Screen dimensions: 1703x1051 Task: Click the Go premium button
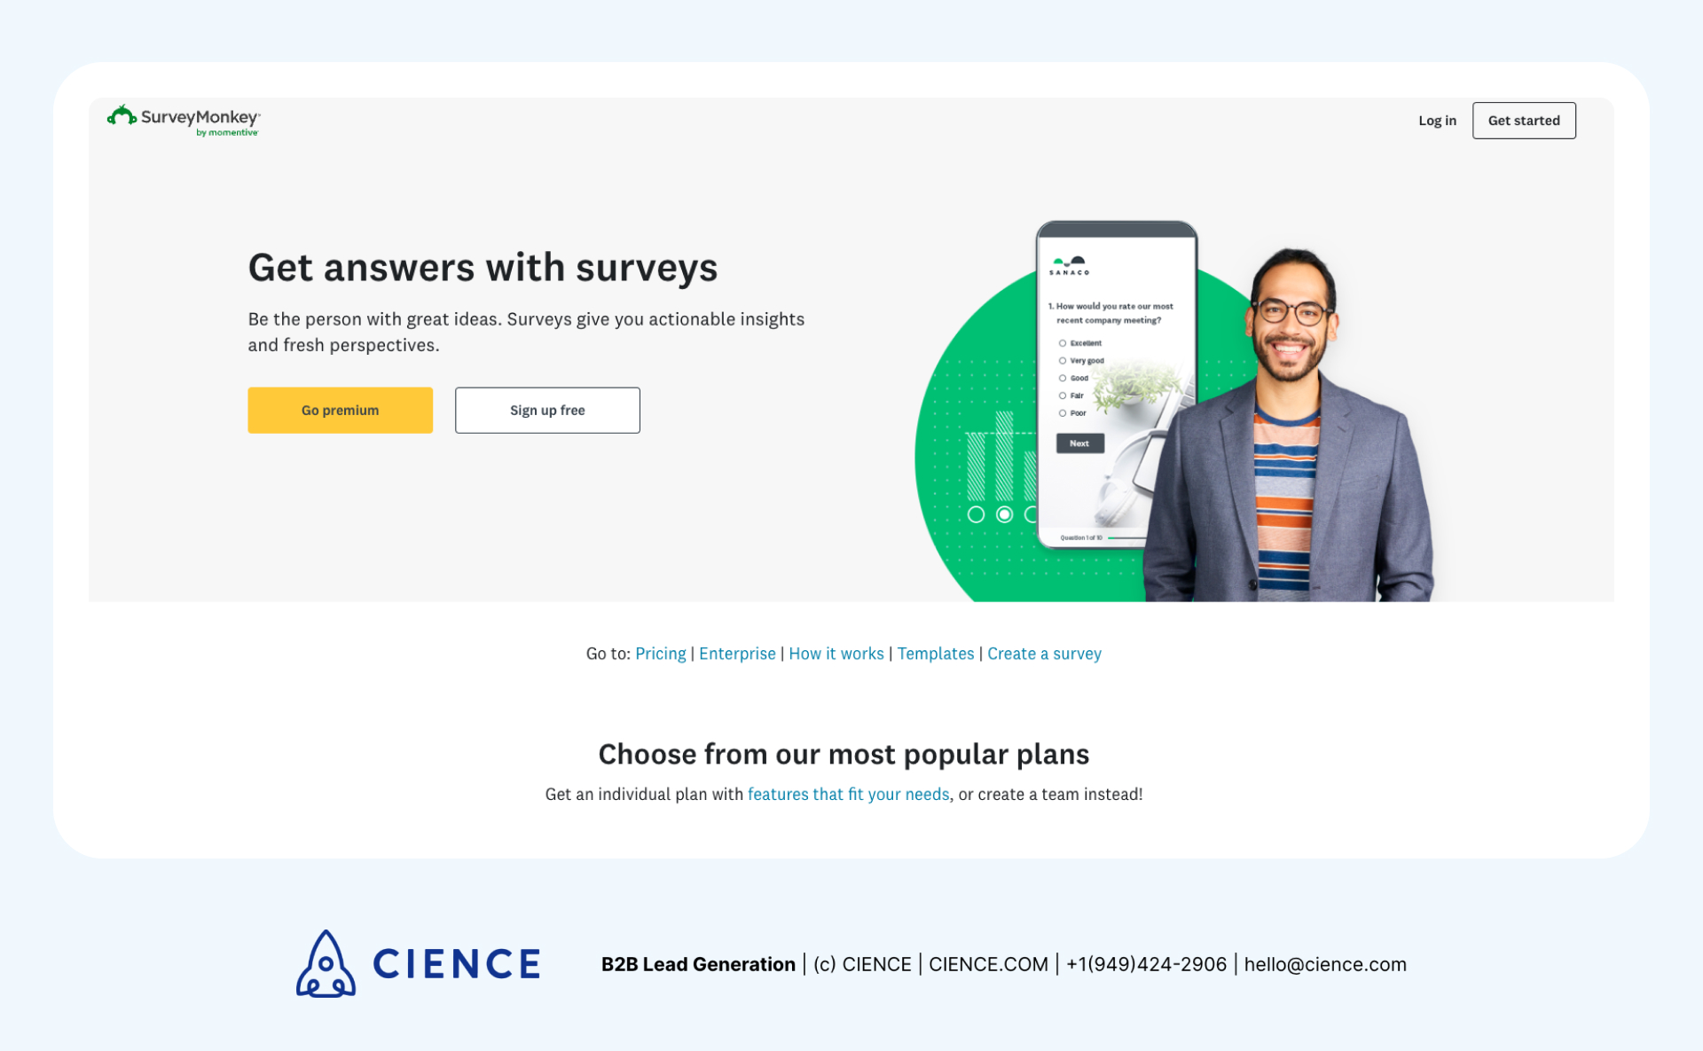340,409
